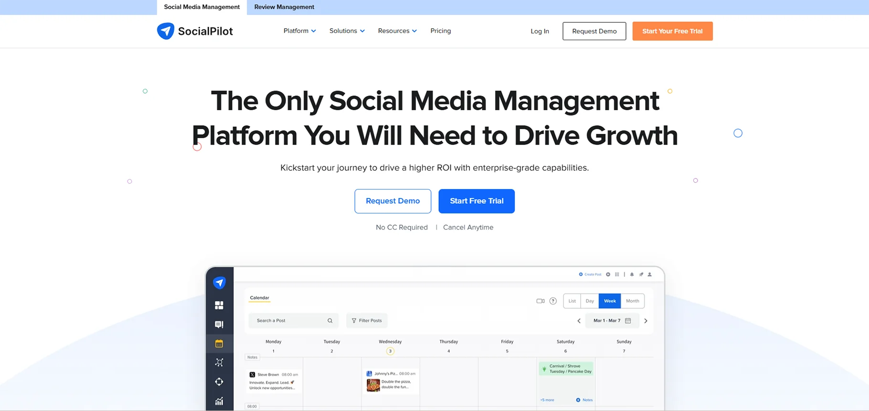Open the network nodes icon in sidebar

pos(219,363)
